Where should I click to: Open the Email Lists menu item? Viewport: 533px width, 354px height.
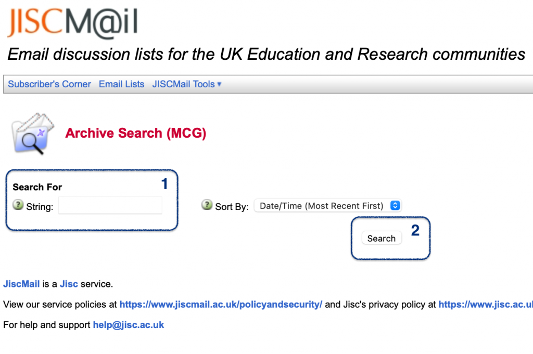point(121,84)
